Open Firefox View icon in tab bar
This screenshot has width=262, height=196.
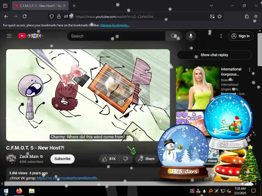pyautogui.click(x=5, y=6)
